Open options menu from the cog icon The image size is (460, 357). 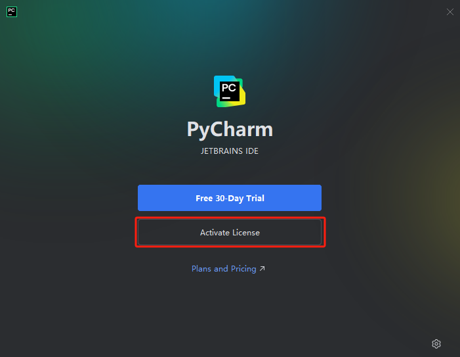click(436, 343)
